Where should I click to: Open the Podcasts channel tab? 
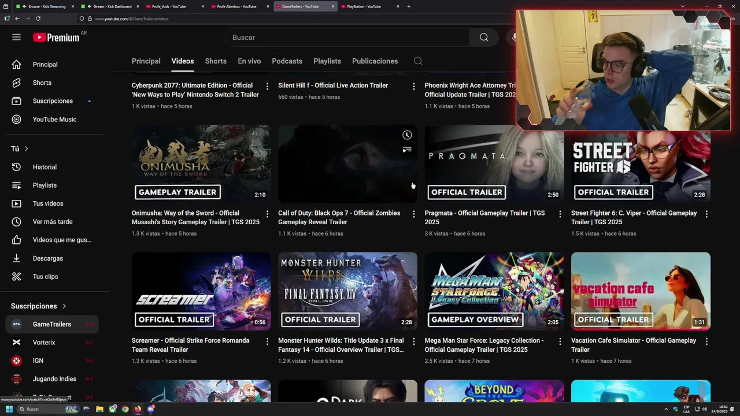click(287, 61)
